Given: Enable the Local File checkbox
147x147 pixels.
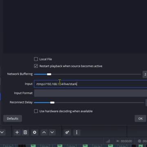Looking at the screenshot, I should coord(36,59).
